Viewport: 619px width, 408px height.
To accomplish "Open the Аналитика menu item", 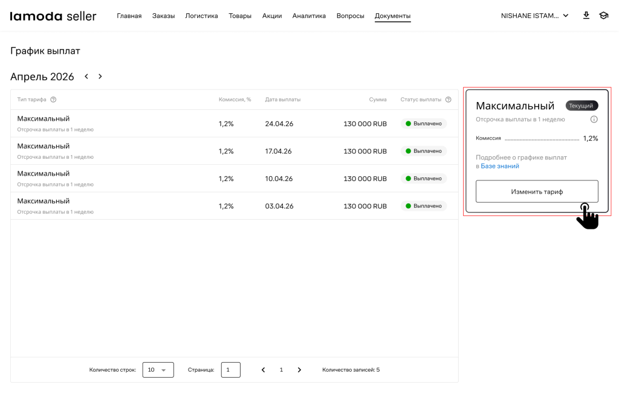I will click(309, 16).
